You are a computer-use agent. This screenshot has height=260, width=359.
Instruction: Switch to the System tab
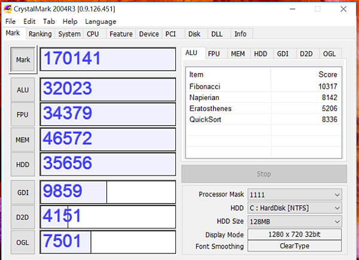(69, 34)
